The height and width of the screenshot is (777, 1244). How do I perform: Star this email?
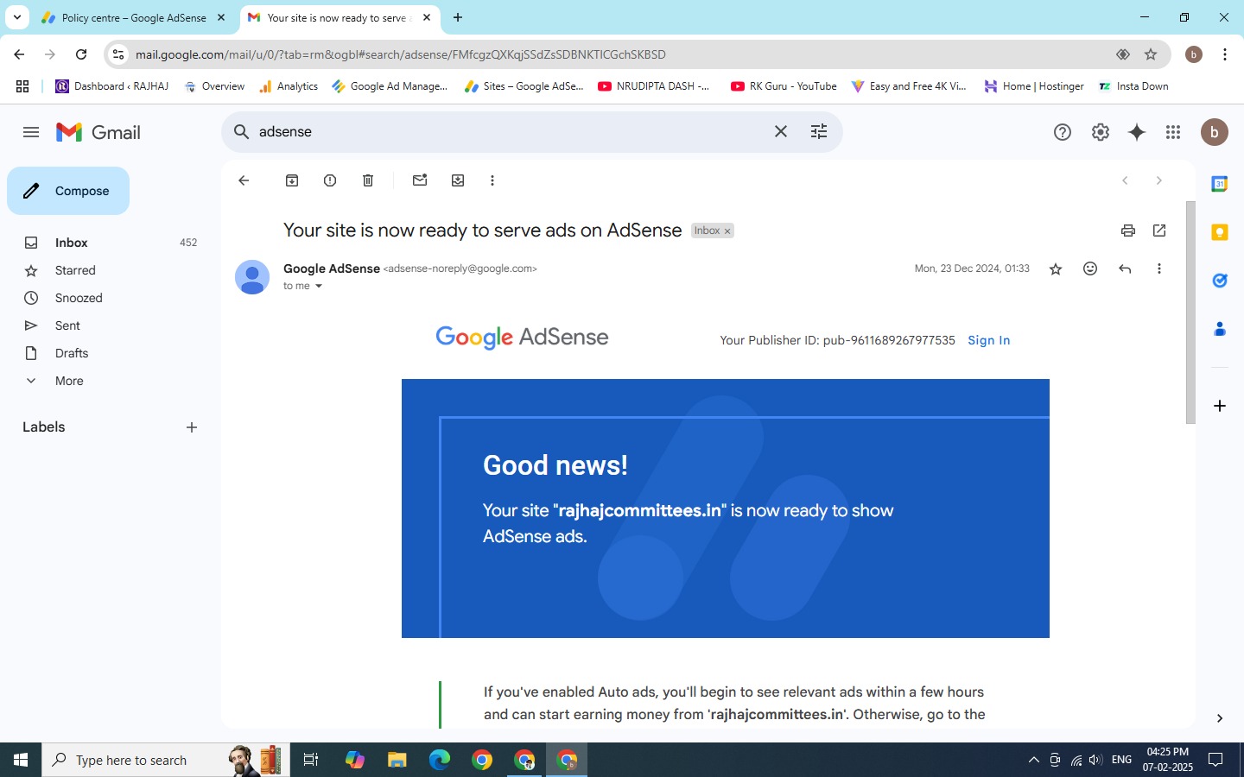coord(1056,269)
